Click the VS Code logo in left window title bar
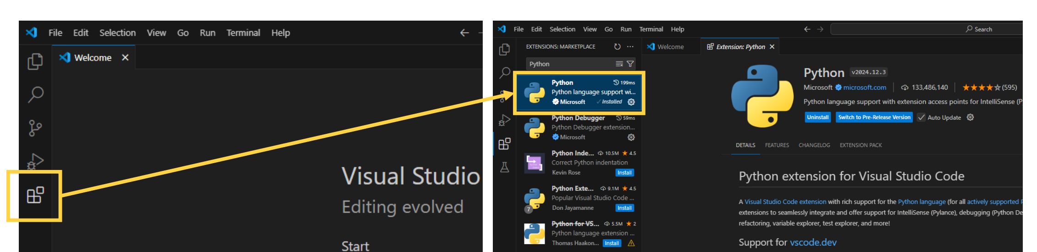1037x252 pixels. (32, 33)
